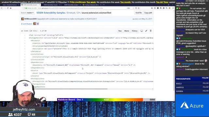Open the Branch: master dropdown

pos(27,13)
